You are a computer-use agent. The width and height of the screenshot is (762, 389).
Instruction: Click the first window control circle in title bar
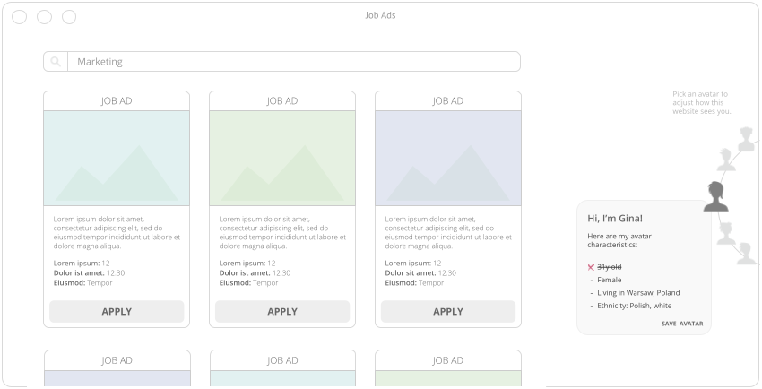pyautogui.click(x=19, y=16)
